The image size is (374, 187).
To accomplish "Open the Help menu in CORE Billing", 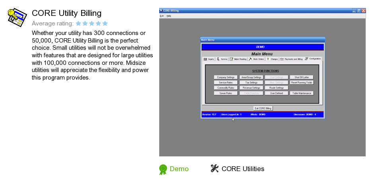I will (169, 16).
